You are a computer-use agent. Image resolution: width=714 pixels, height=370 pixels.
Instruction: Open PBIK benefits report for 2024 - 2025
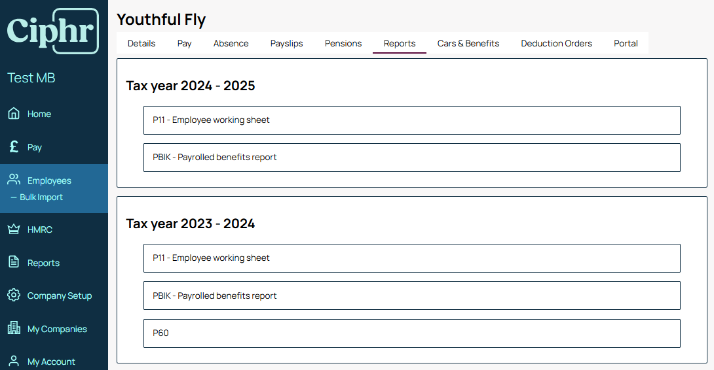click(411, 158)
